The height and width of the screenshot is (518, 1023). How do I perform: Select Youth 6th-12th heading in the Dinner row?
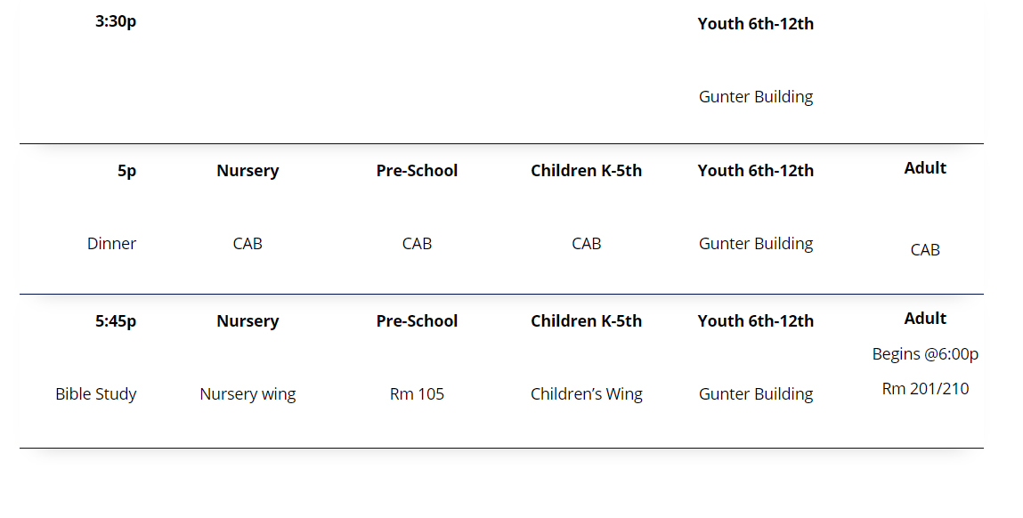pos(756,171)
